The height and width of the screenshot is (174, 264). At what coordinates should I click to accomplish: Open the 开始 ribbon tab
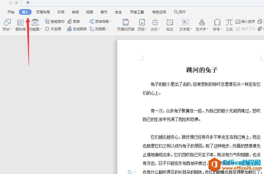[x=11, y=12]
